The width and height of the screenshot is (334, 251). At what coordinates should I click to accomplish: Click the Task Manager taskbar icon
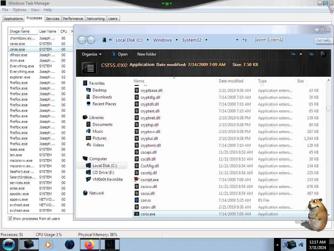pyautogui.click(x=110, y=244)
